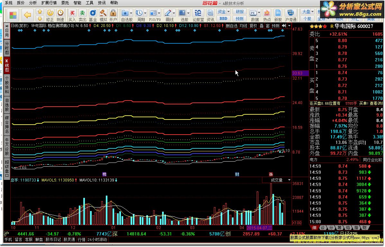Toggle chart 预测 forecast option

(276, 26)
